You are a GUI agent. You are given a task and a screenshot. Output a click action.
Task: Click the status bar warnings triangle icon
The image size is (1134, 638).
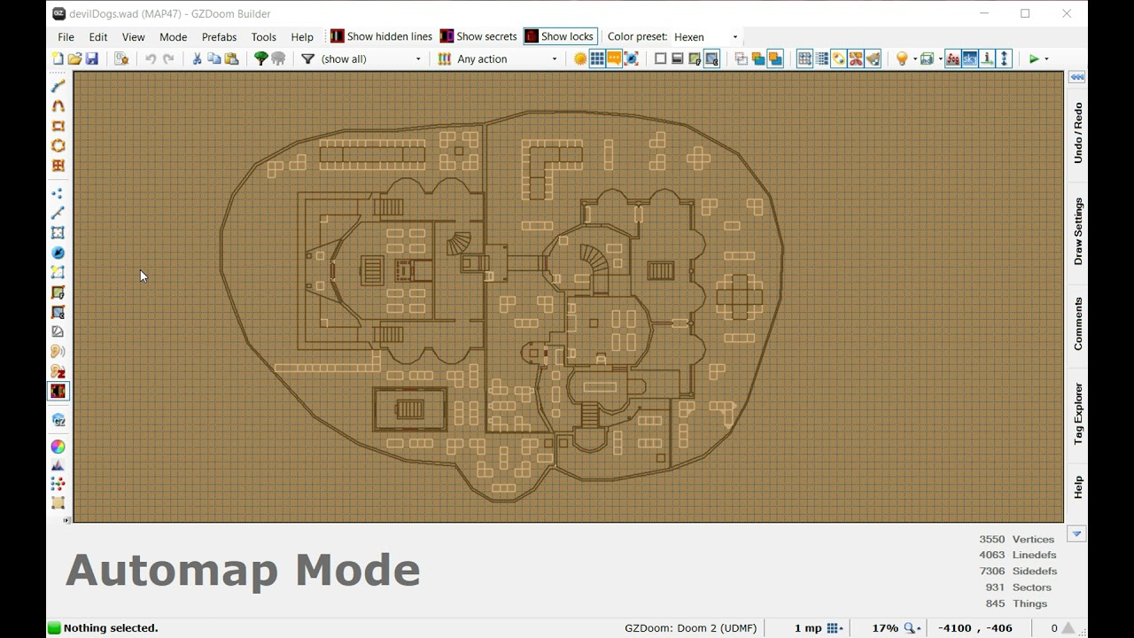tap(1069, 627)
